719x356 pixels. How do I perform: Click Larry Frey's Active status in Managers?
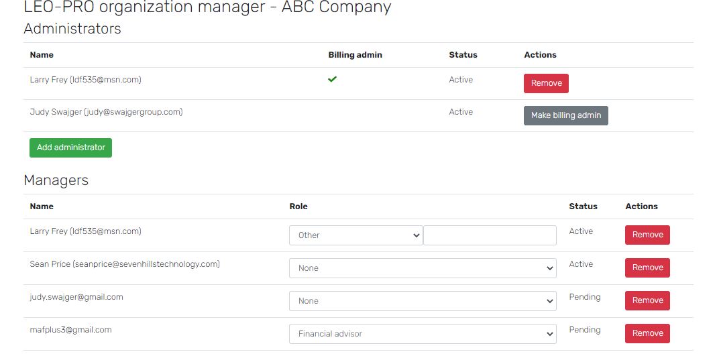point(581,231)
